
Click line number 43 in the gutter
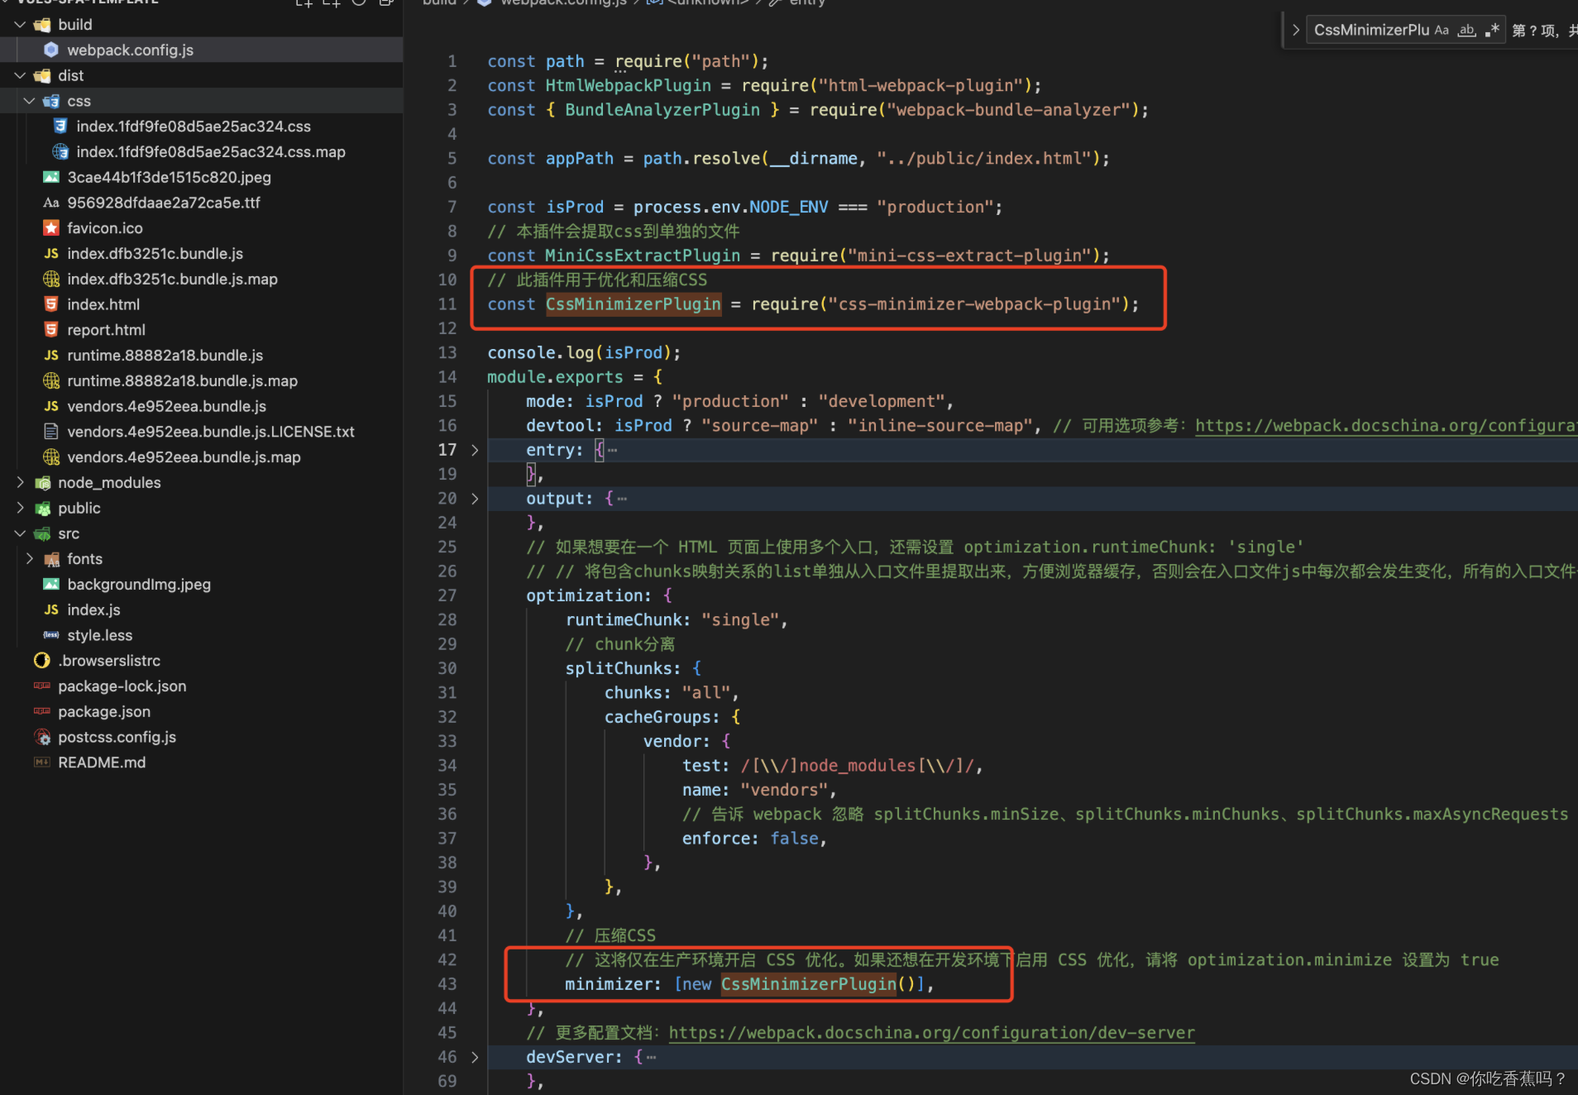tap(447, 984)
